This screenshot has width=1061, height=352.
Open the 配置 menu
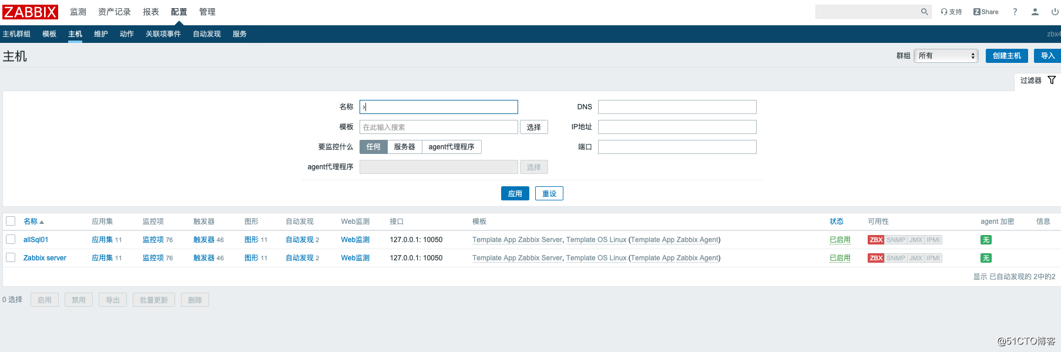(179, 12)
